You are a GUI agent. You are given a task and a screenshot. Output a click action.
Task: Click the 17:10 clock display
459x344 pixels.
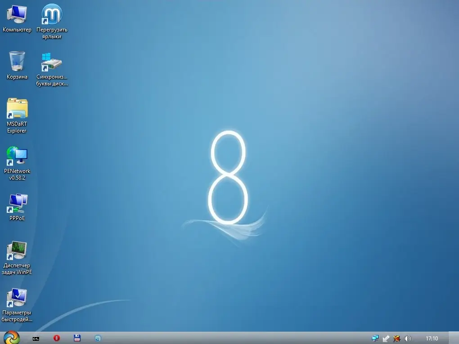(x=432, y=338)
